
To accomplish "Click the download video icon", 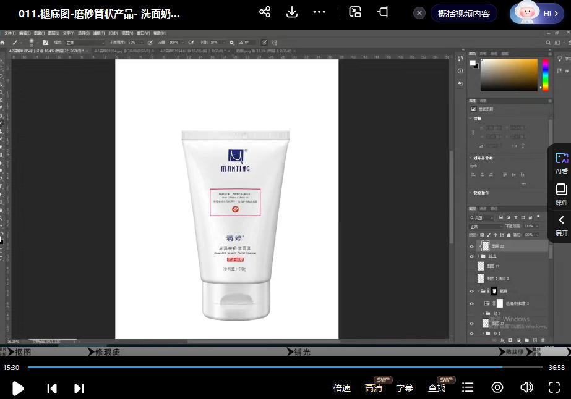I will pyautogui.click(x=292, y=12).
